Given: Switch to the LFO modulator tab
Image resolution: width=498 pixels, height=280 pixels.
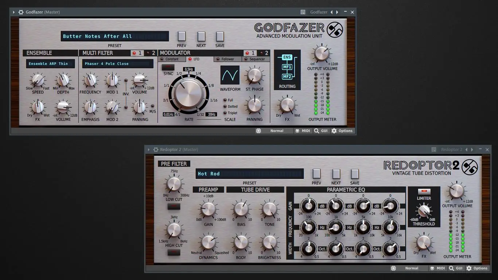Looking at the screenshot, I should (199, 59).
